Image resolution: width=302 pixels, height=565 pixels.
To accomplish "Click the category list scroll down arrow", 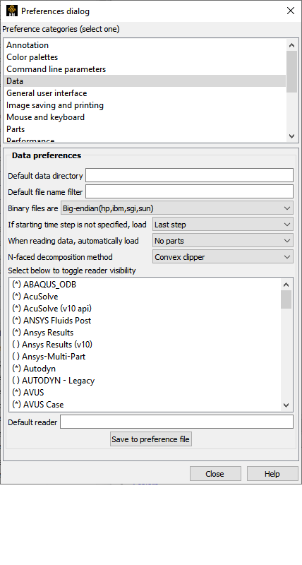I will click(291, 136).
